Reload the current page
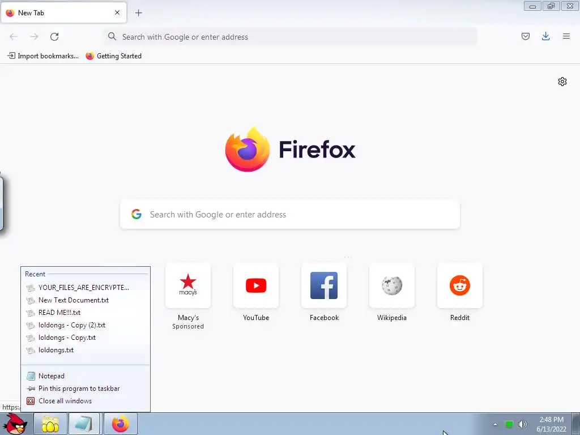Image resolution: width=580 pixels, height=435 pixels. (x=54, y=37)
